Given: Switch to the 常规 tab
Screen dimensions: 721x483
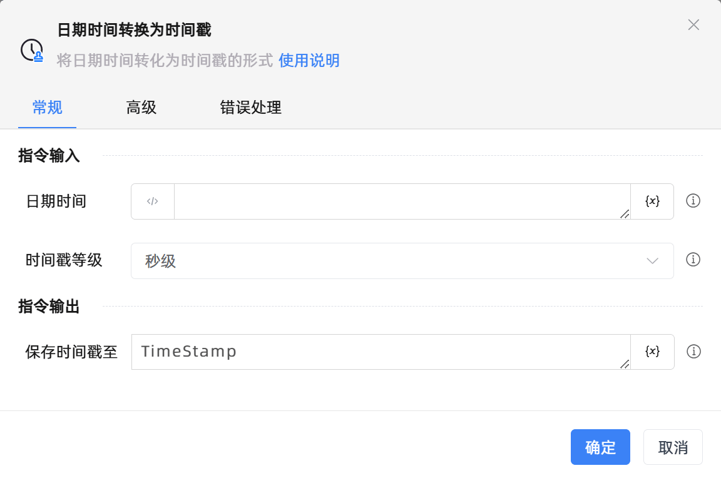Looking at the screenshot, I should coord(47,108).
